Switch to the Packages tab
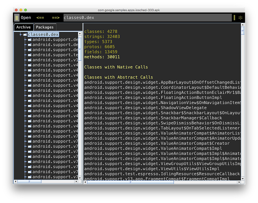Image resolution: width=258 pixels, height=203 pixels. (45, 27)
